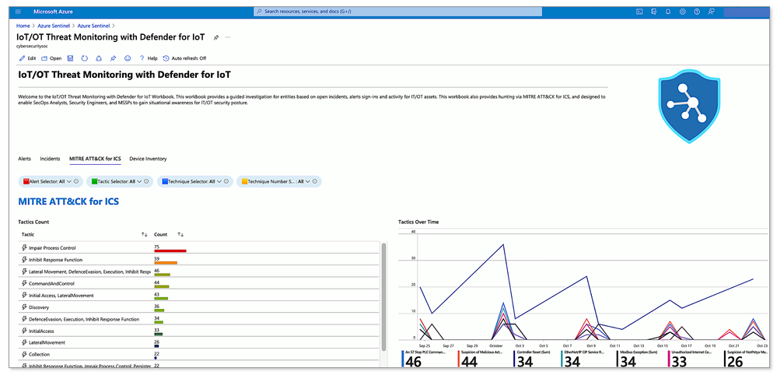Open the Help question mark item
This screenshot has width=777, height=375.
pyautogui.click(x=148, y=58)
